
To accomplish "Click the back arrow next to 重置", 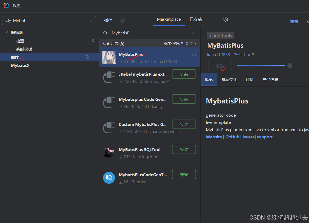I will [308, 21].
